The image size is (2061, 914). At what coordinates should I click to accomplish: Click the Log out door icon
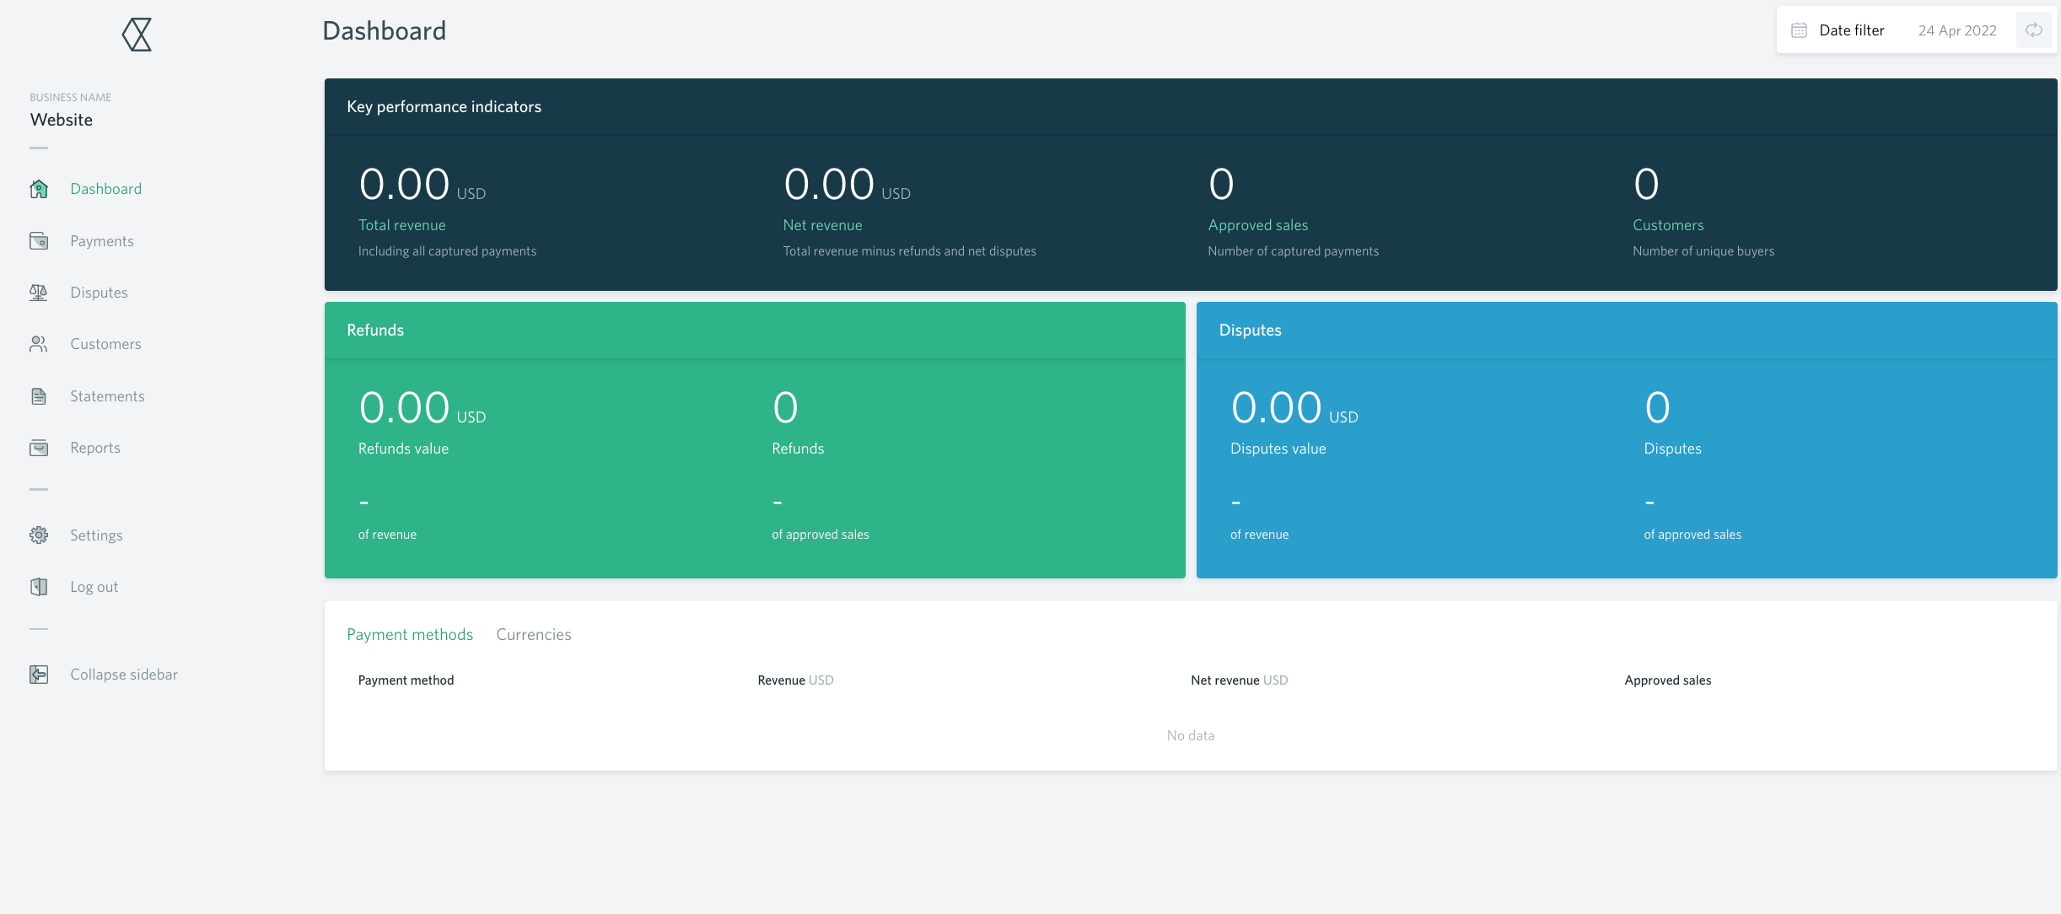click(39, 587)
